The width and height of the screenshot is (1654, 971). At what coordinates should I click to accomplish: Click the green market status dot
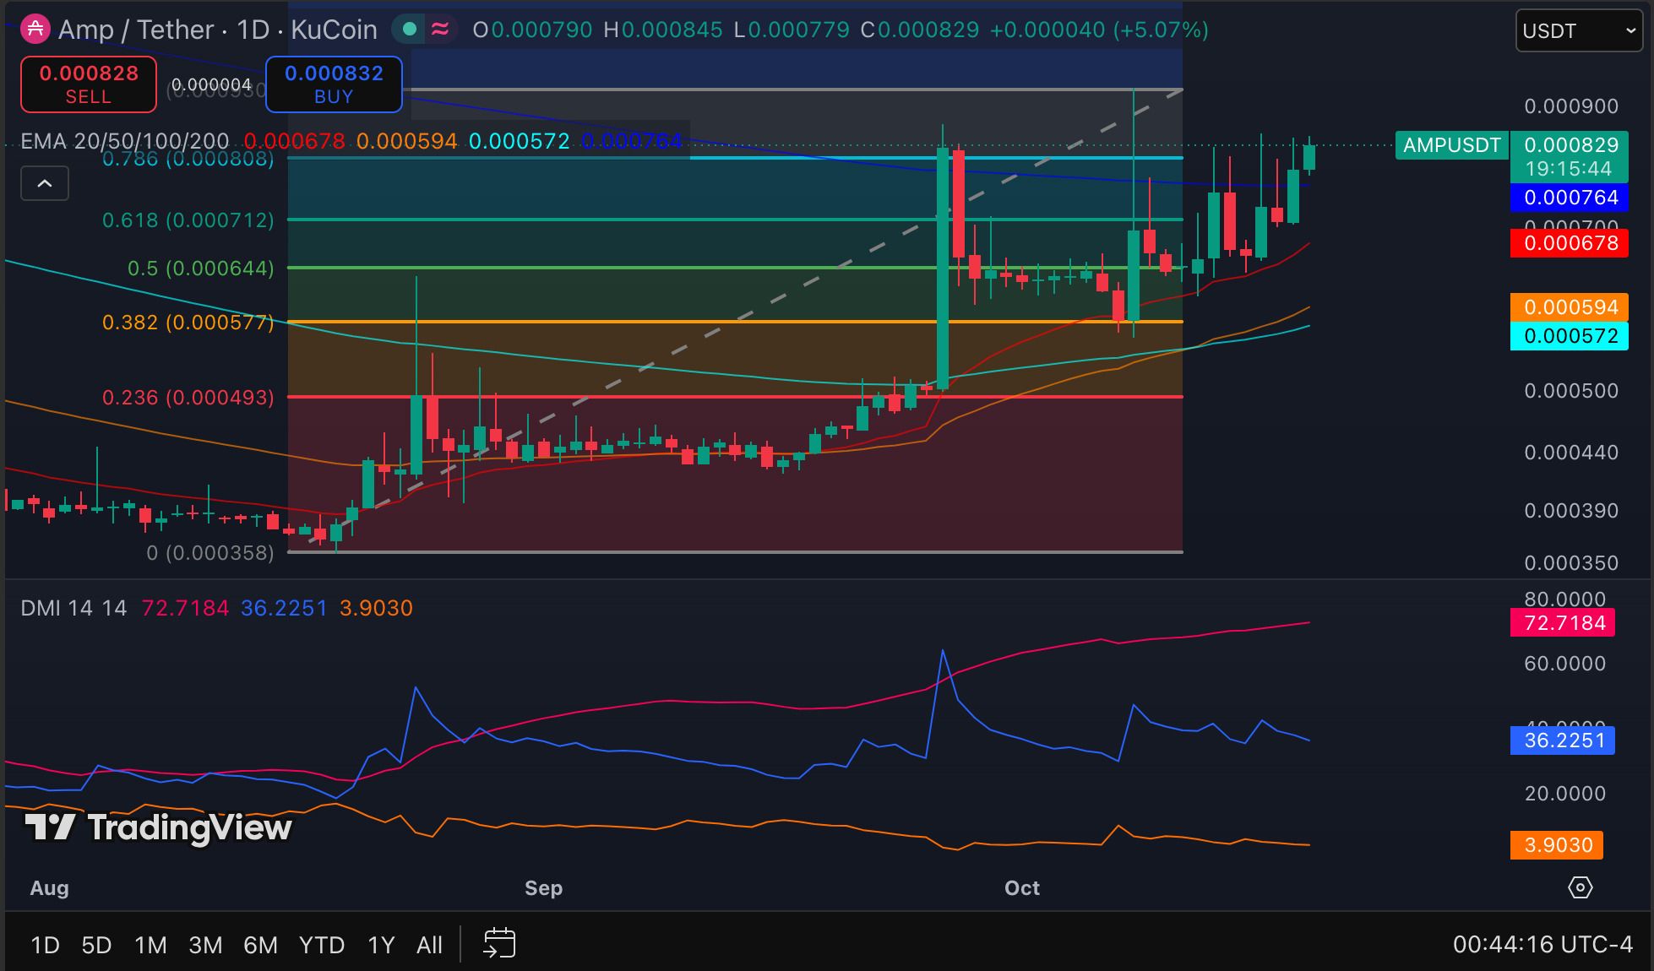410,30
